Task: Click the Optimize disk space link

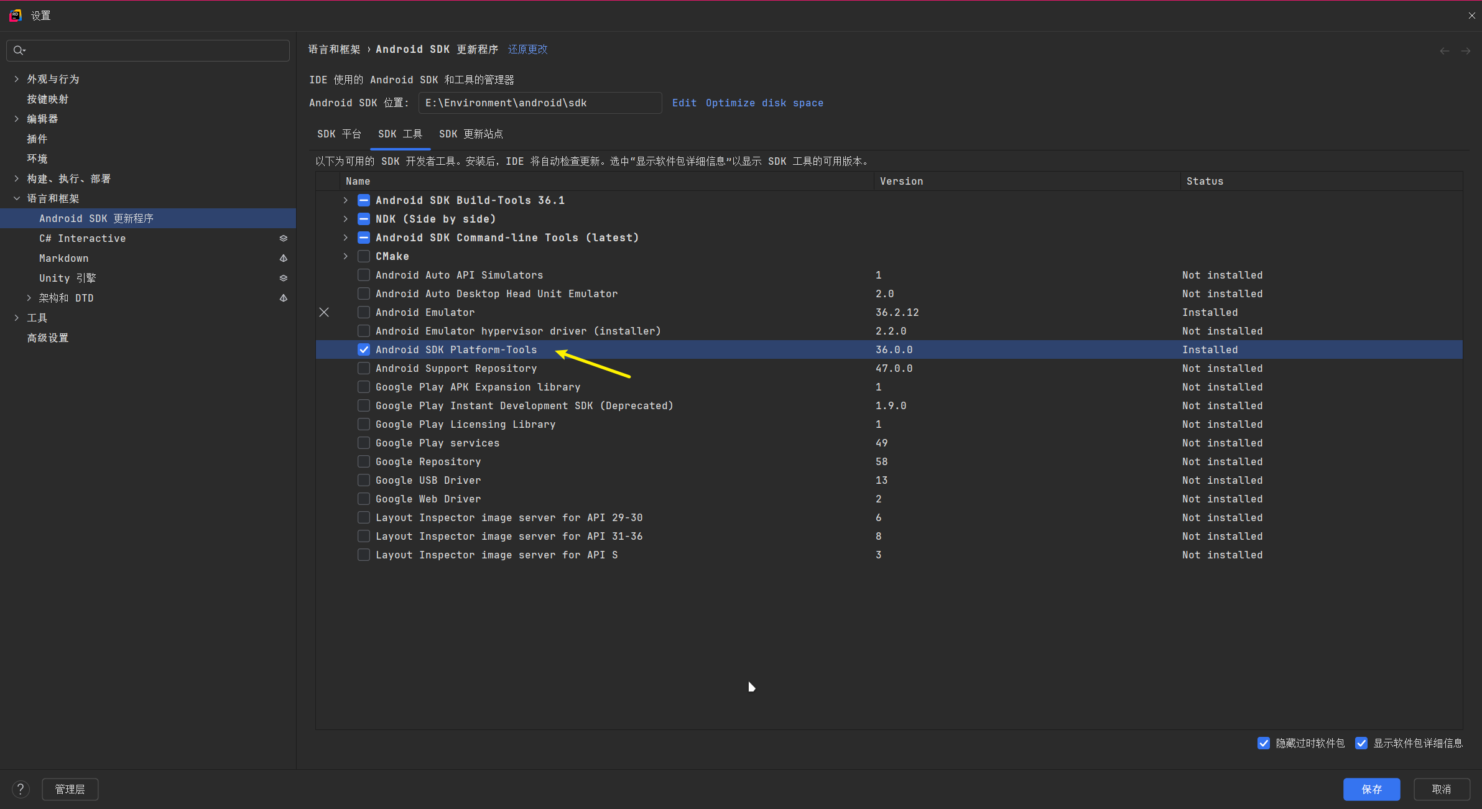Action: 764,103
